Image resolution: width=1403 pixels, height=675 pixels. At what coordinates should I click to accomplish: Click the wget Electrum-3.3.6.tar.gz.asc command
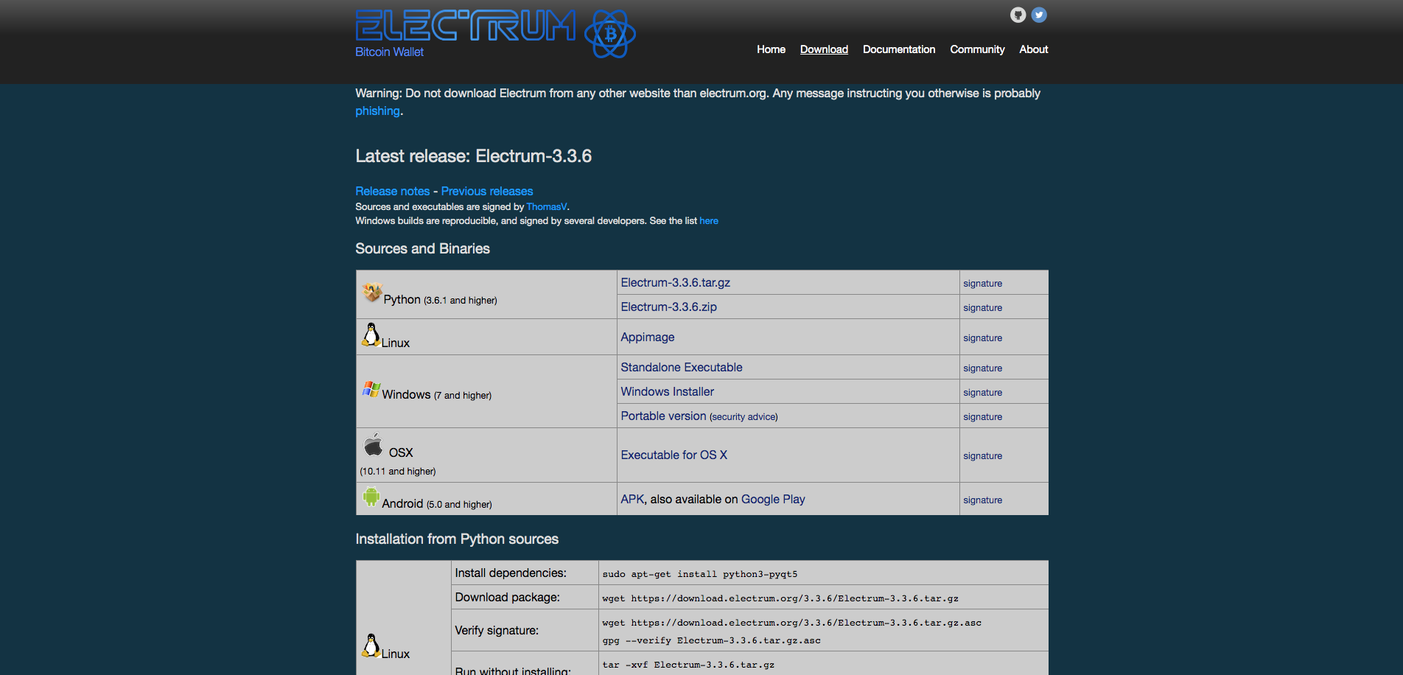tap(791, 623)
